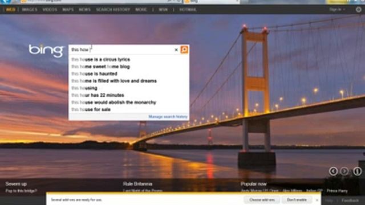Open the Images tab
This screenshot has height=205, width=365.
click(30, 10)
